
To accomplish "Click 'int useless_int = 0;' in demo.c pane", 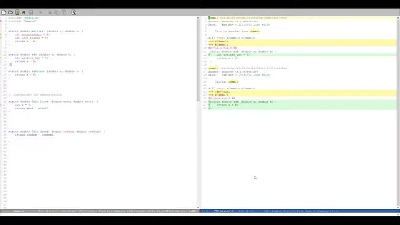I will coord(31,57).
